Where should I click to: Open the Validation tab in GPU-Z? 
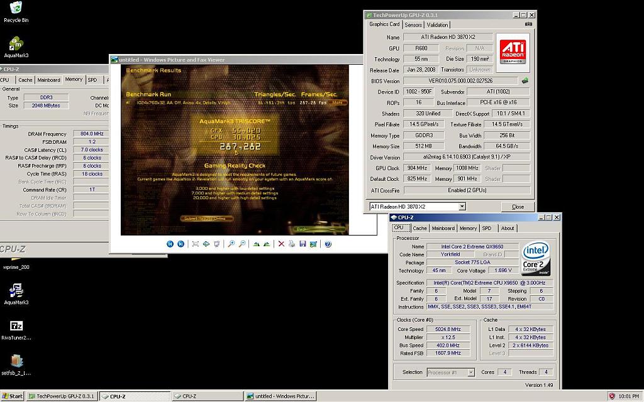438,25
